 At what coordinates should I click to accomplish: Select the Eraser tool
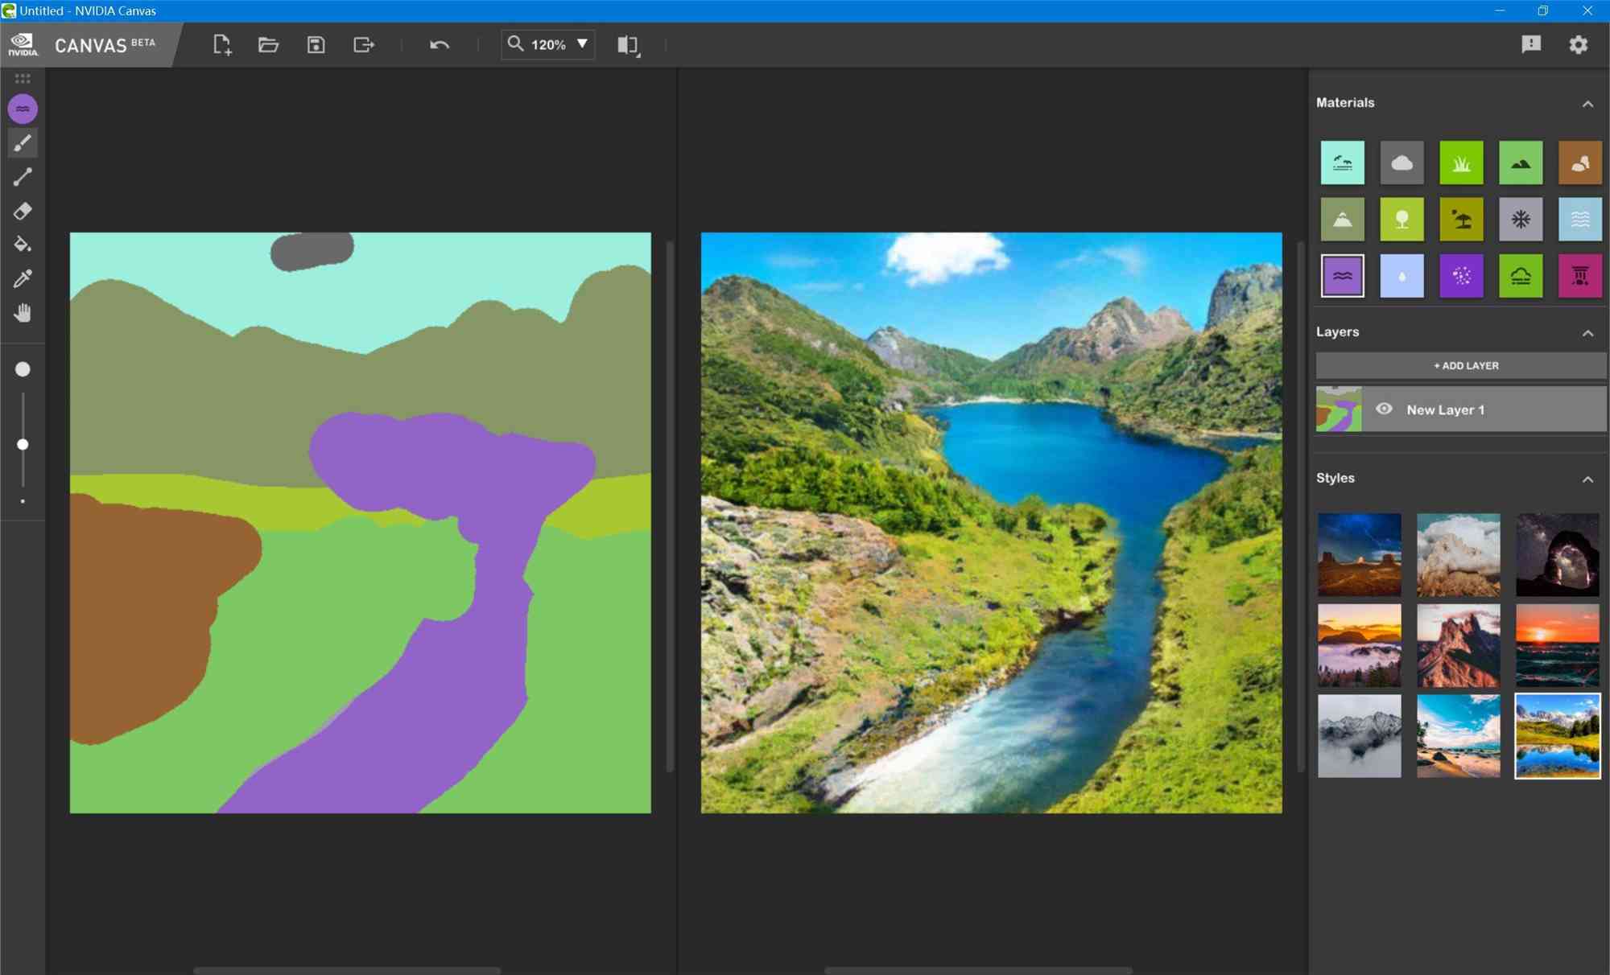23,212
